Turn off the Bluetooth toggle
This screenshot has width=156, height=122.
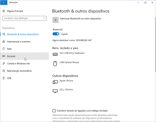coord(56,34)
